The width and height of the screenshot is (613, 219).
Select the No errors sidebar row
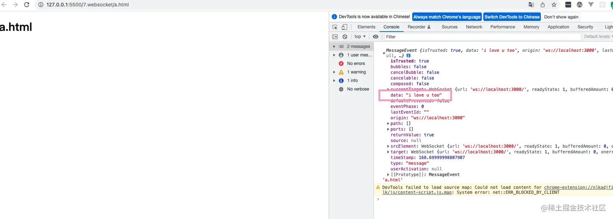(x=351, y=64)
